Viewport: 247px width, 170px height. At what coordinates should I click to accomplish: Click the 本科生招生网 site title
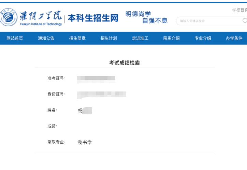tap(93, 18)
